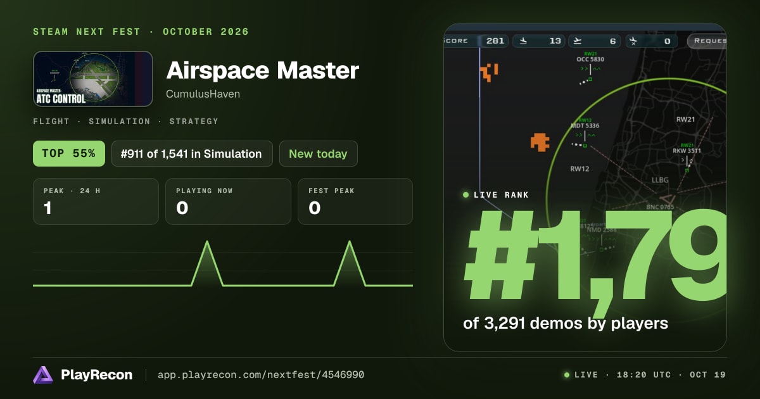Select the 'of 3,291 demos by players' text
Screen dimensions: 760x399
pyautogui.click(x=566, y=323)
